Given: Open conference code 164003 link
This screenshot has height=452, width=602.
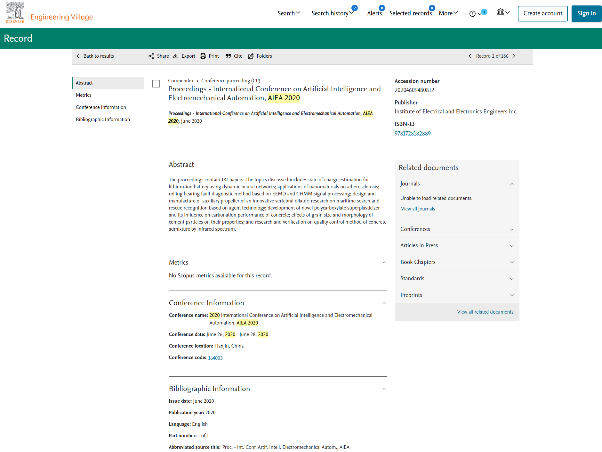Looking at the screenshot, I should pos(215,358).
